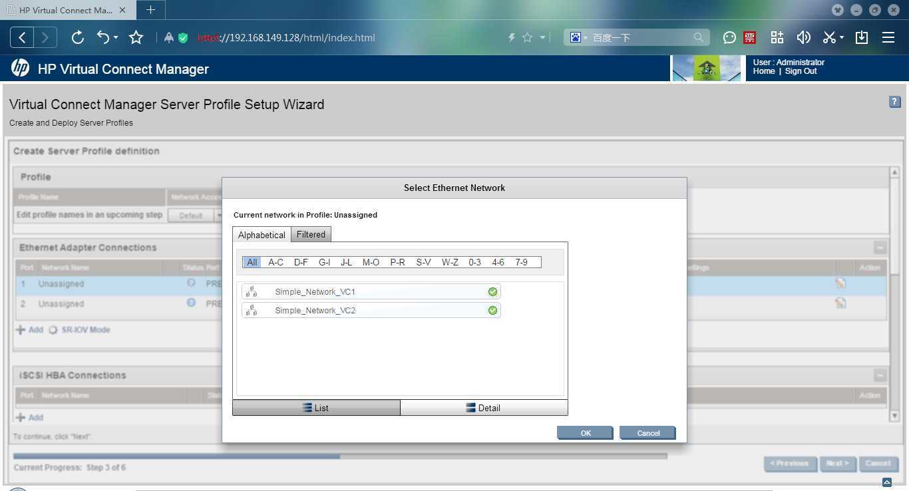Click the browser forward arrow
The image size is (909, 491).
pyautogui.click(x=45, y=38)
